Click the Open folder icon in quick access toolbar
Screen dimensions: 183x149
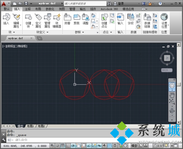pos(20,3)
